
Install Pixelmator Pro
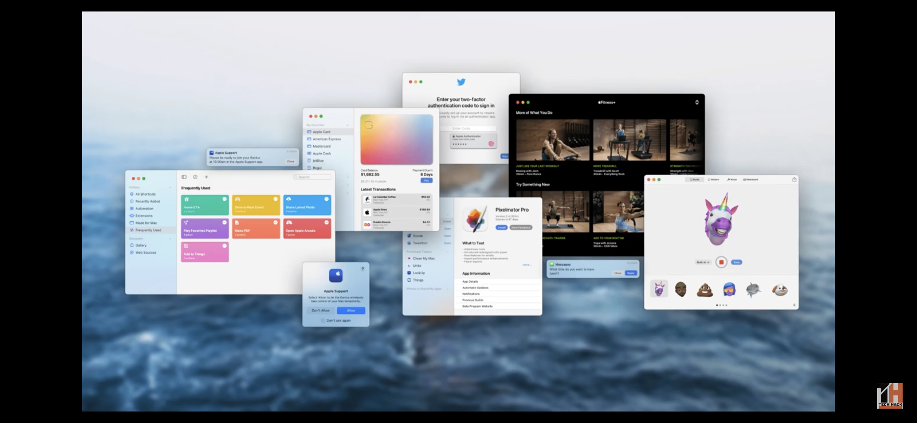[501, 227]
